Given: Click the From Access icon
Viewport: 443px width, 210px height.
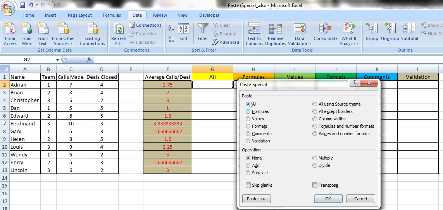Looking at the screenshot, I should [10, 29].
